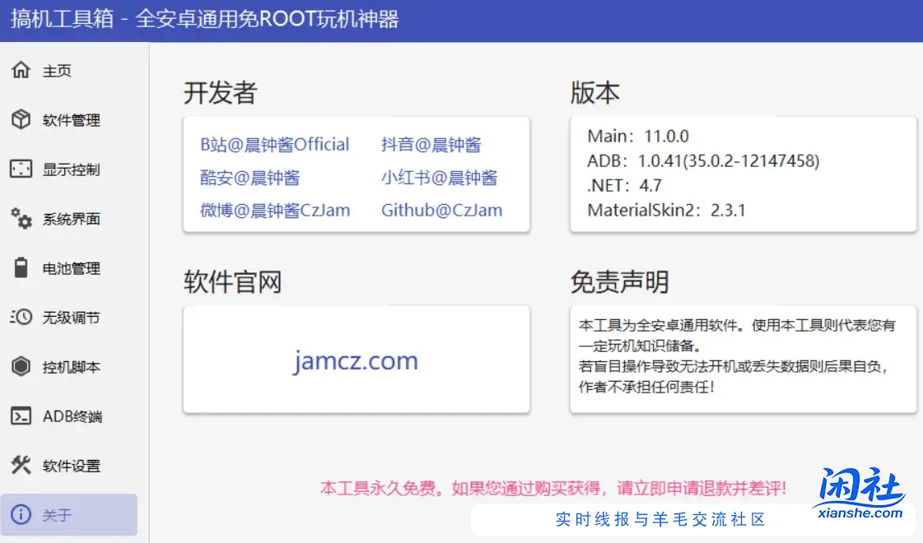This screenshot has width=923, height=543.
Task: Visit the jamcz.com official site
Action: [x=356, y=360]
